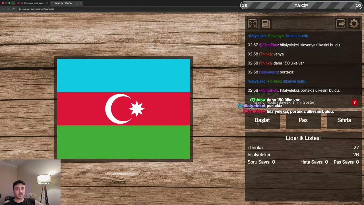
Task: Switch to the Rezonans enerji YouTube tab
Action: [32, 3]
